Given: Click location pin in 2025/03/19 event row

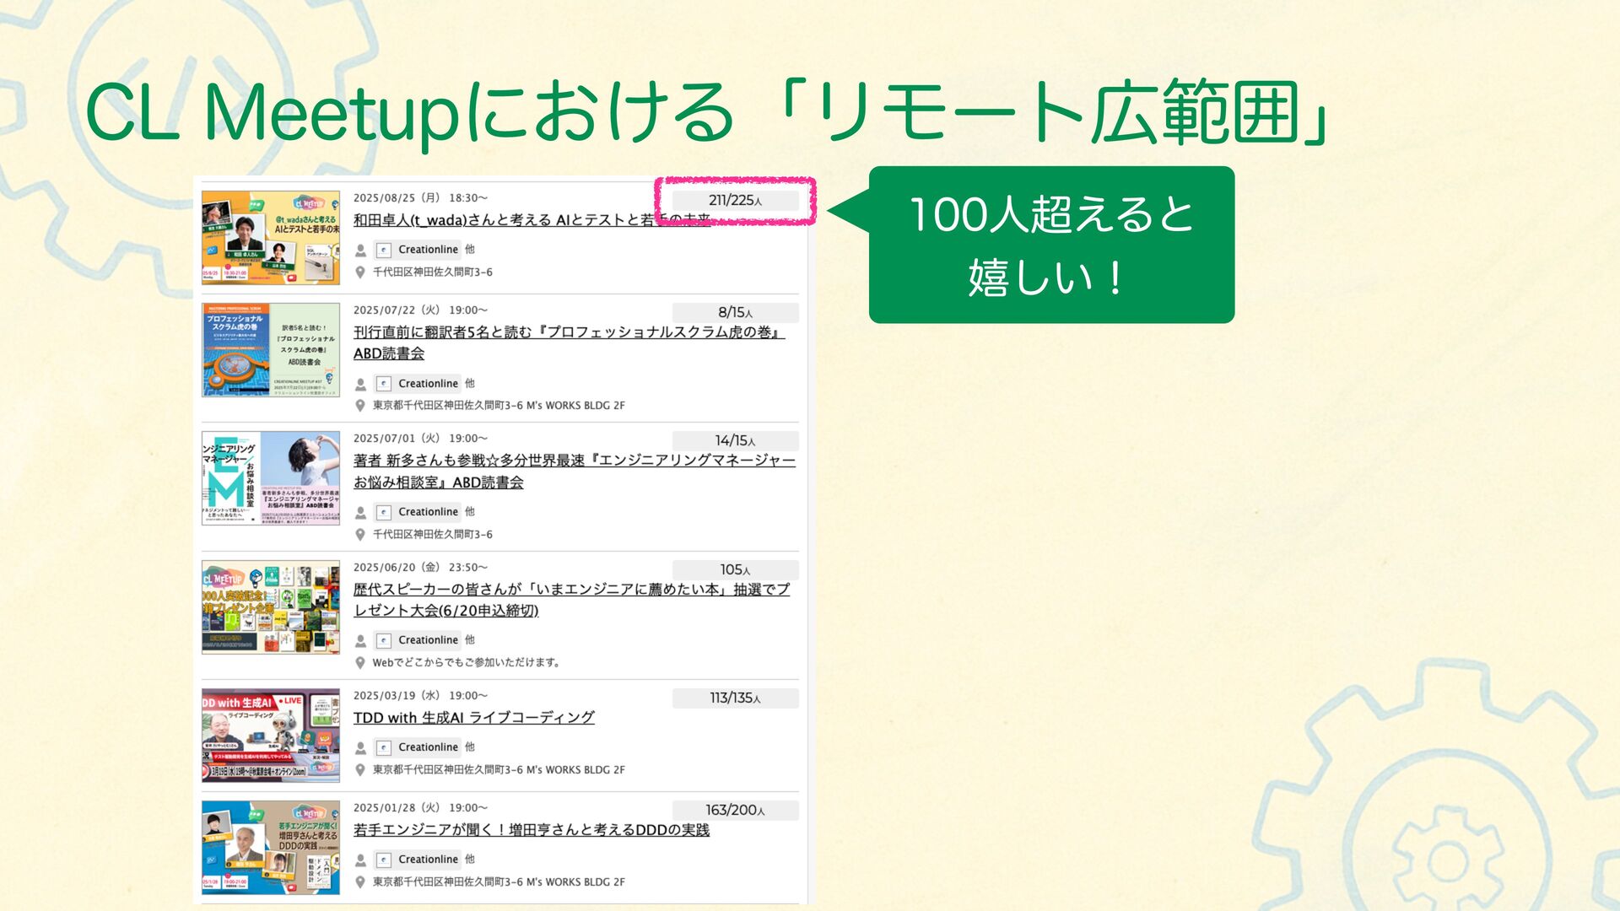Looking at the screenshot, I should point(360,770).
